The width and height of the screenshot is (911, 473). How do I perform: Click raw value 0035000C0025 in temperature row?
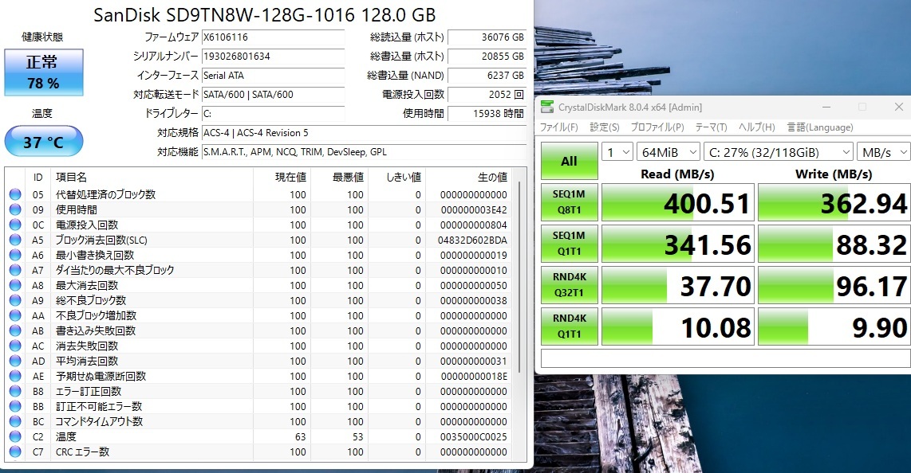[474, 436]
